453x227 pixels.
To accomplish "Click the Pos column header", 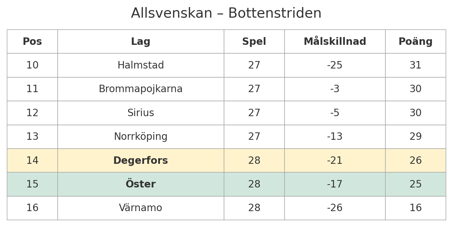I will [32, 42].
